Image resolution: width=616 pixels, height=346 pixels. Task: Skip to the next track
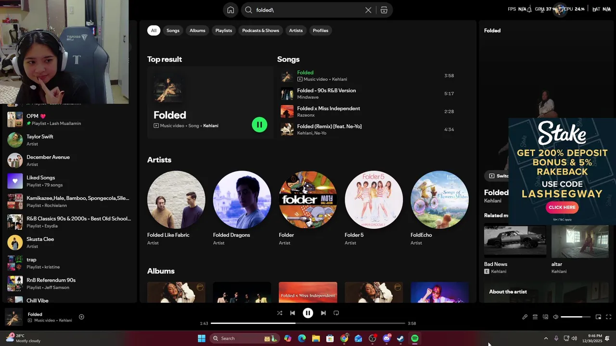click(323, 313)
